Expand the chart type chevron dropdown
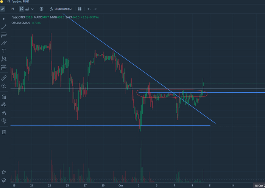 (x=32, y=9)
